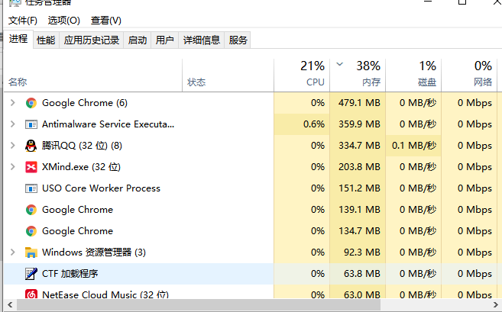Switch to the 启动 tab

[x=138, y=40]
